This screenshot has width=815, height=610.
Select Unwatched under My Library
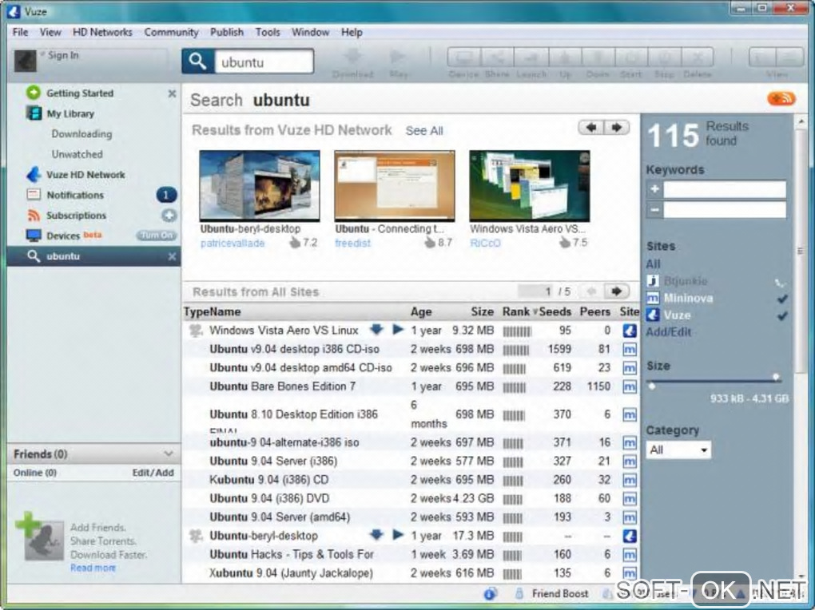coord(77,154)
